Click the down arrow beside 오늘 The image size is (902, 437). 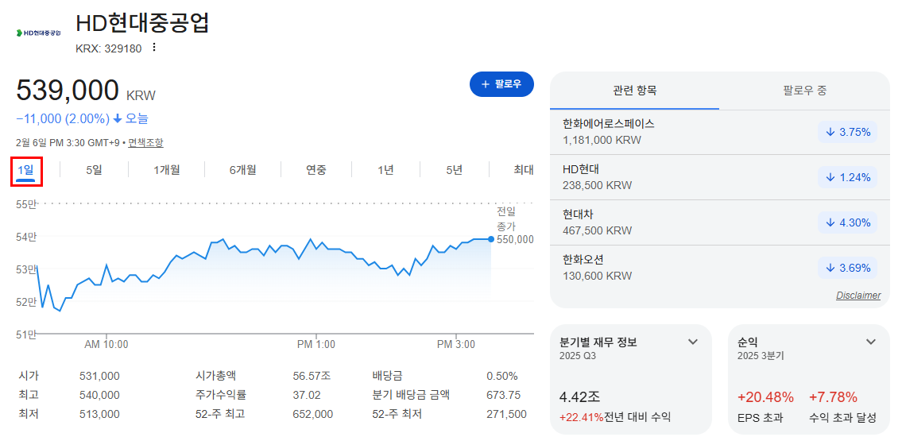coord(118,119)
